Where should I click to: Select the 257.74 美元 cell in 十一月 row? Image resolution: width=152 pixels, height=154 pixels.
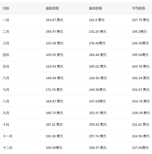pos(98,136)
